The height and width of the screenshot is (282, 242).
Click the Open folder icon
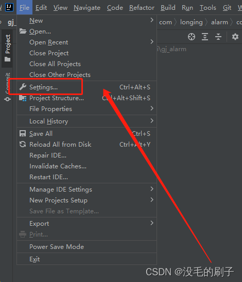click(23, 32)
